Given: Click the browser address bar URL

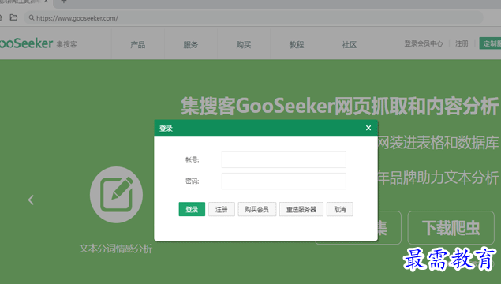Looking at the screenshot, I should pyautogui.click(x=77, y=18).
